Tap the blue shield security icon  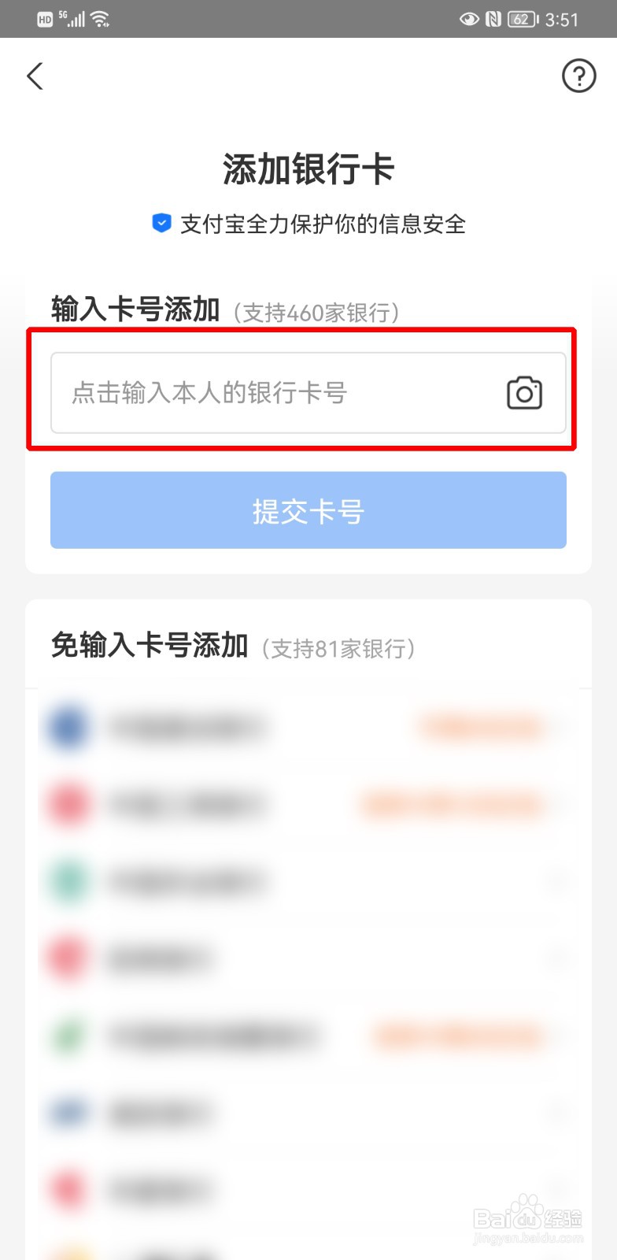(x=161, y=224)
